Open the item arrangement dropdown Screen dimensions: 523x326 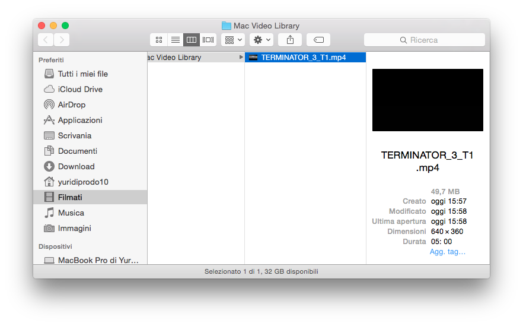[x=233, y=40]
